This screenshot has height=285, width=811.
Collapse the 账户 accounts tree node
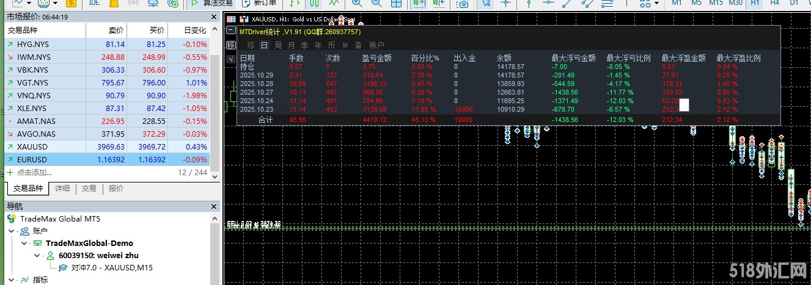pos(12,231)
